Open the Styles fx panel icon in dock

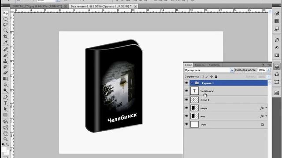(277, 29)
